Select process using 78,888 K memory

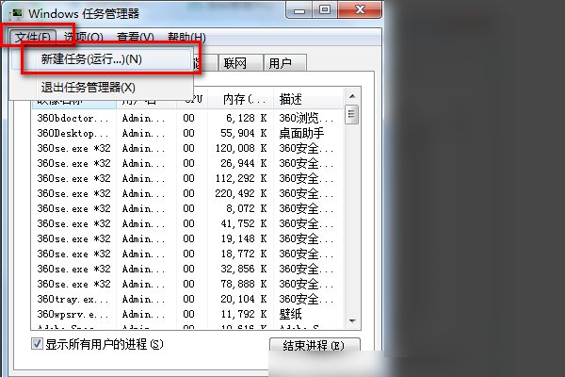187,284
